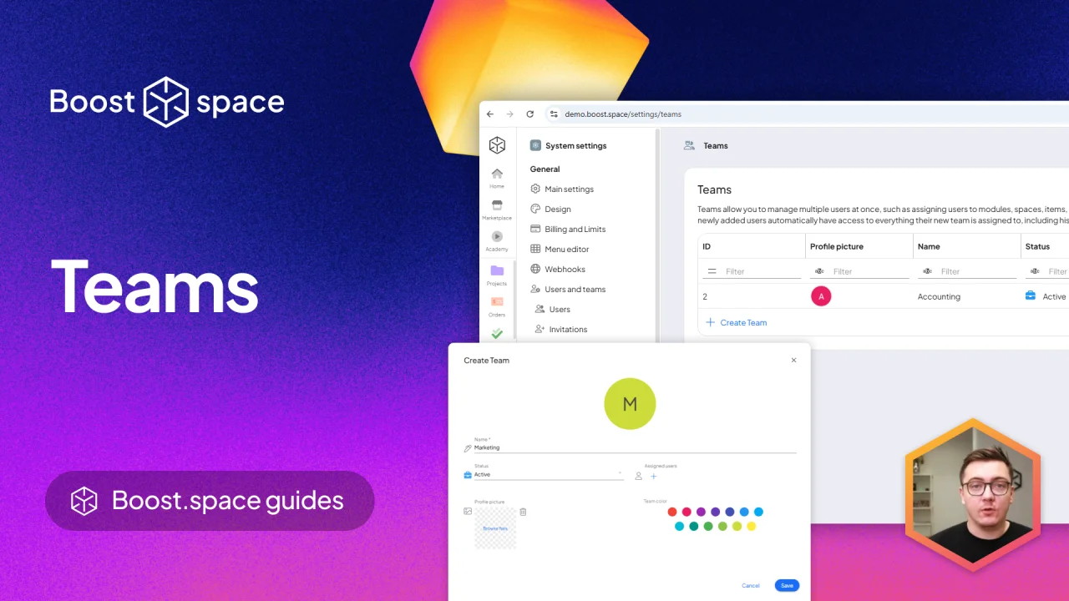Delete profile picture with trash icon
The width and height of the screenshot is (1069, 601).
(523, 512)
